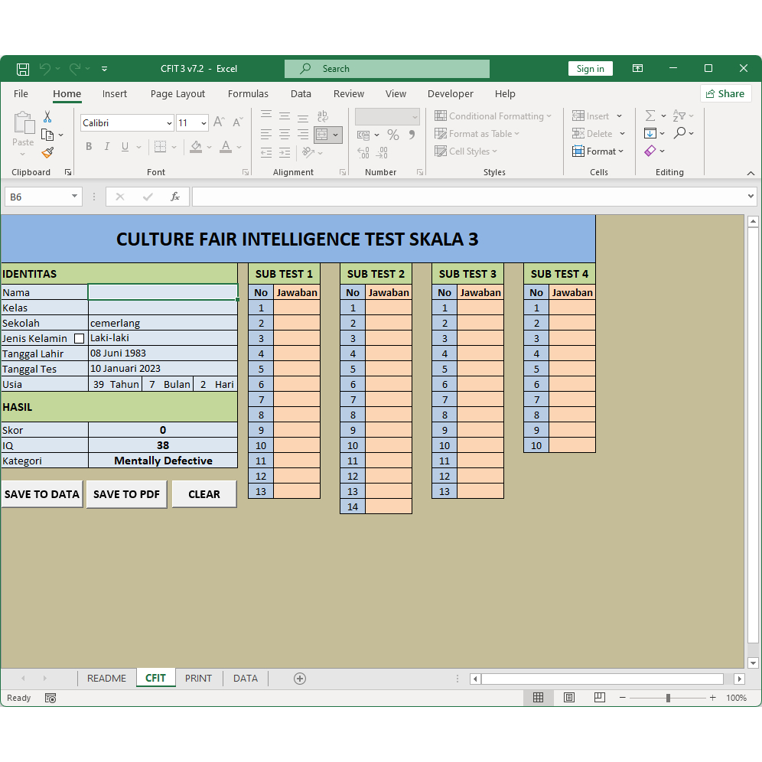Open Find & Select magnifier icon
Viewport: 762px width, 762px height.
pyautogui.click(x=679, y=133)
